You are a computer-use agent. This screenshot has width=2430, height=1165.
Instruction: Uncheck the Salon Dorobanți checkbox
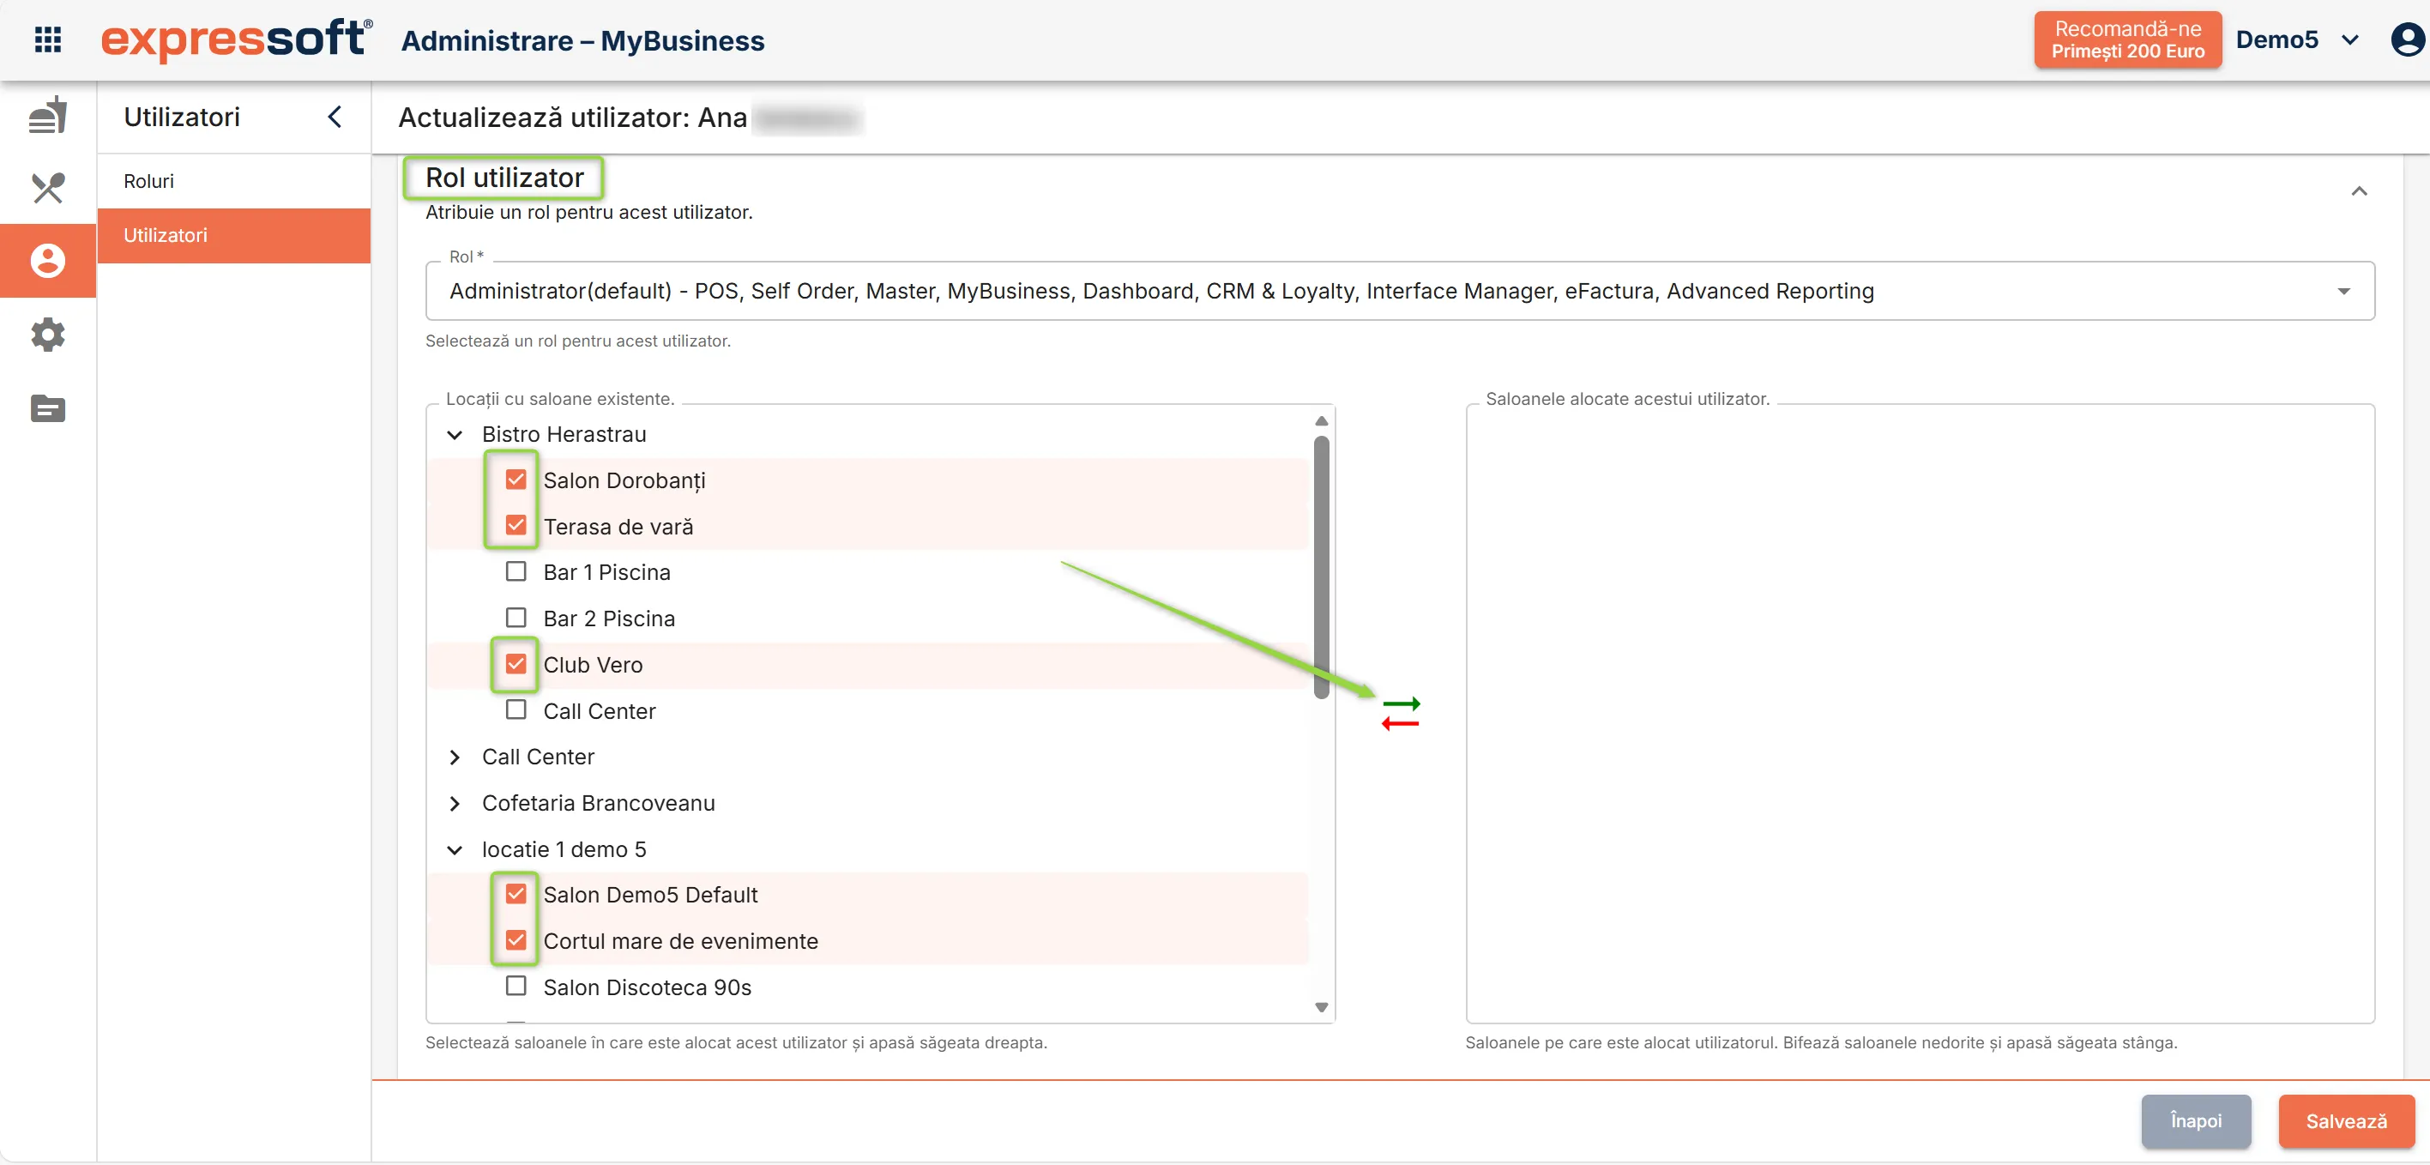[x=516, y=480]
